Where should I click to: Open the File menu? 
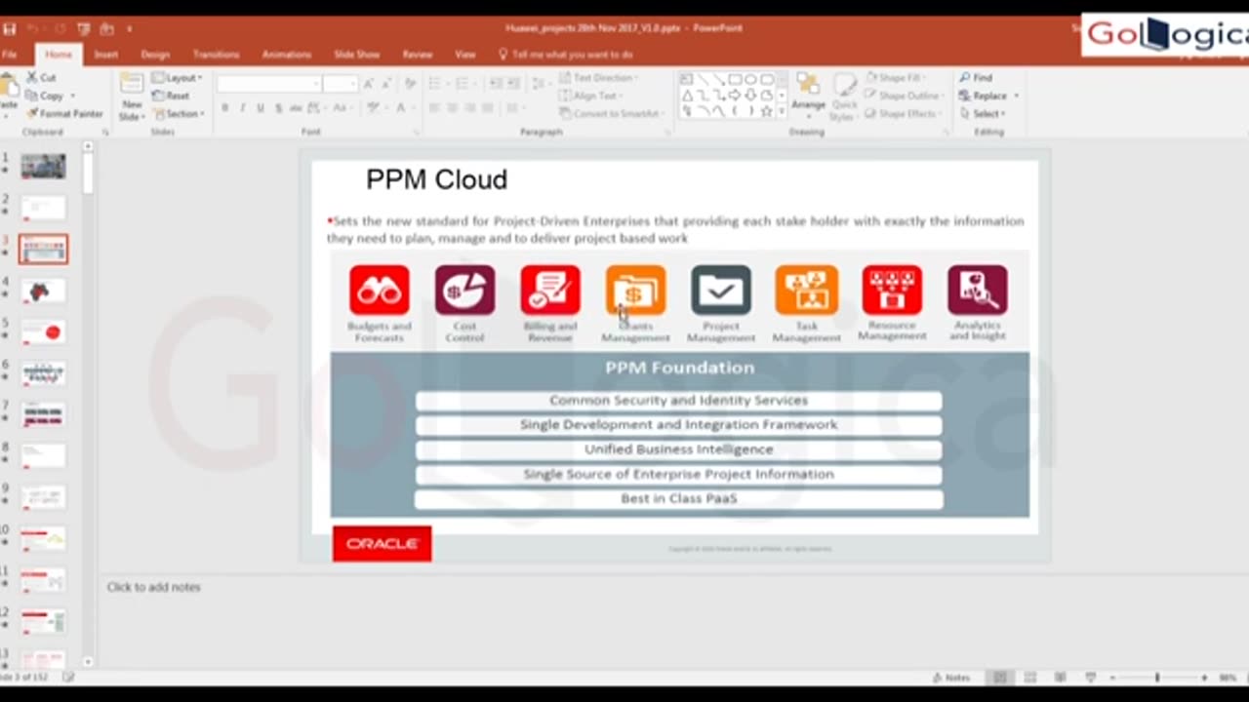click(9, 55)
